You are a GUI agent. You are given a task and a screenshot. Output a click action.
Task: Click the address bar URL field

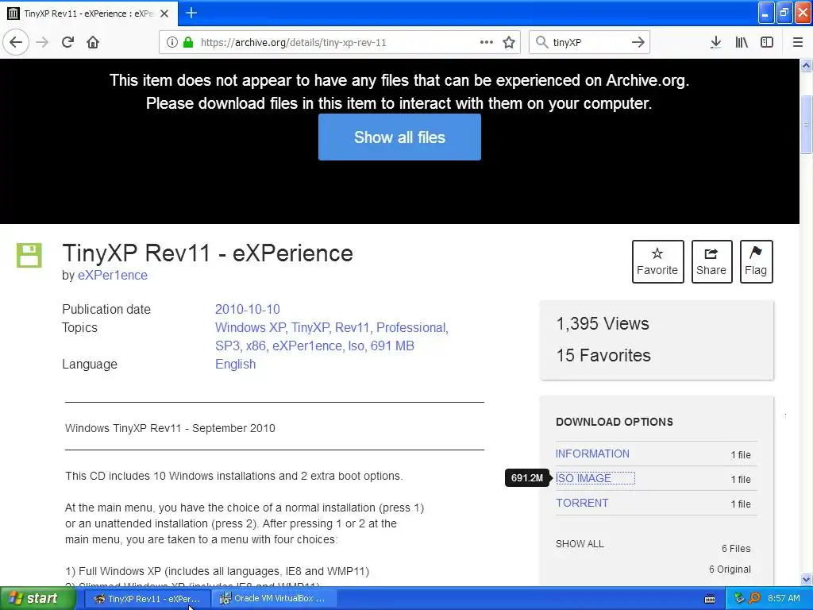339,43
